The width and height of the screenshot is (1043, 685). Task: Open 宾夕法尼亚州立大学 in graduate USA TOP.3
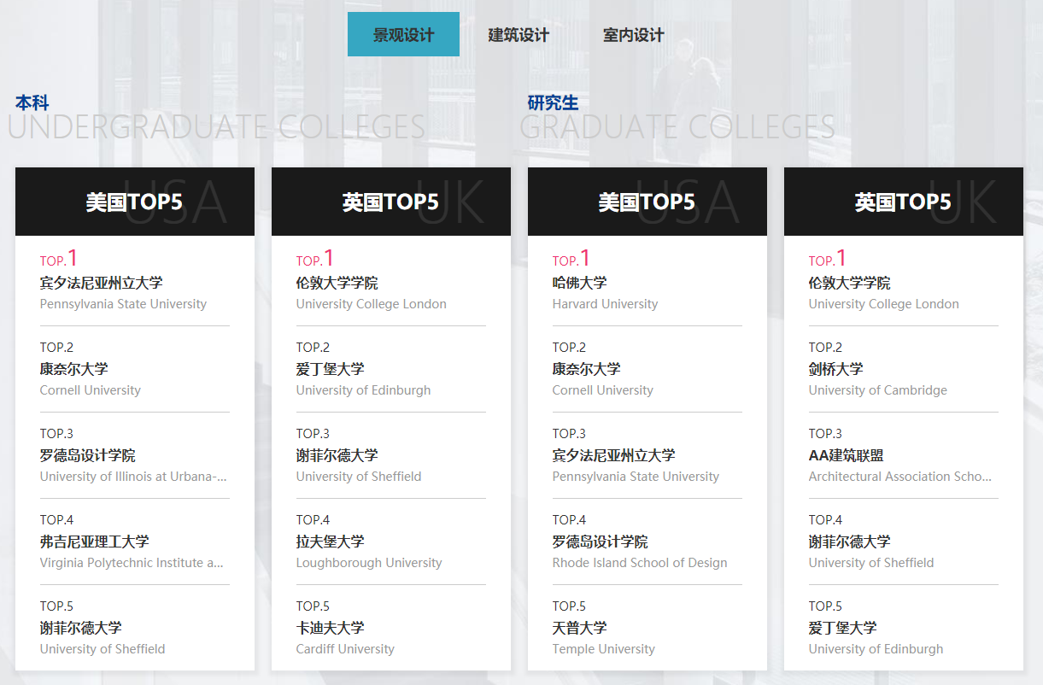(x=647, y=455)
